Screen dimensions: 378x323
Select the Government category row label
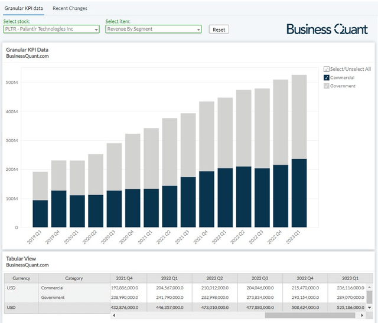click(53, 298)
